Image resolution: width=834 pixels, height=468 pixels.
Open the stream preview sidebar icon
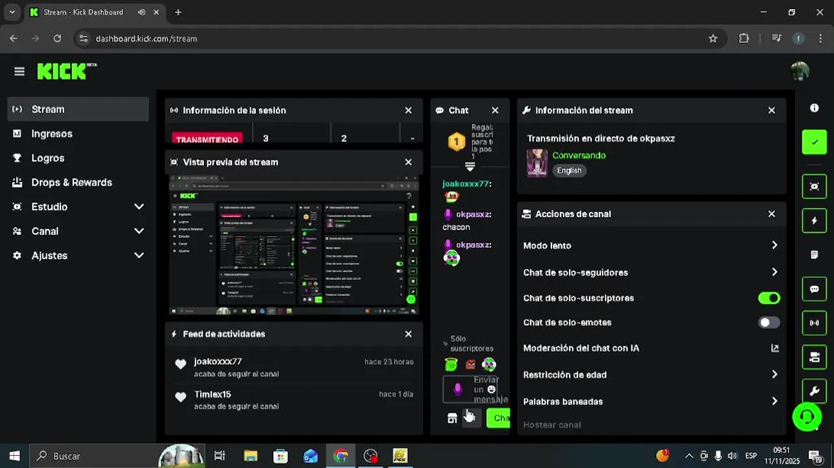pyautogui.click(x=814, y=187)
